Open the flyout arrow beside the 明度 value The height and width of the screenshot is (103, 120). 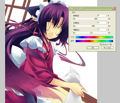point(108,30)
